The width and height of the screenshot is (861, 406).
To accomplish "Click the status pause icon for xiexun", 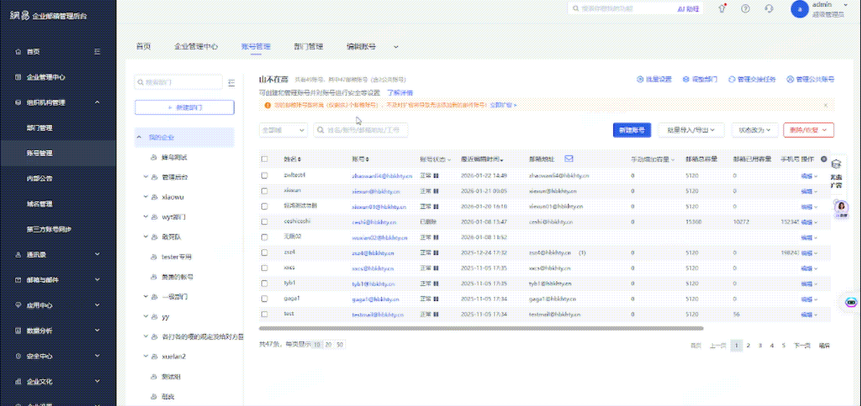I will pyautogui.click(x=437, y=191).
